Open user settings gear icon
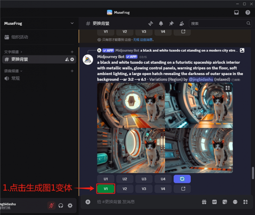 70,206
